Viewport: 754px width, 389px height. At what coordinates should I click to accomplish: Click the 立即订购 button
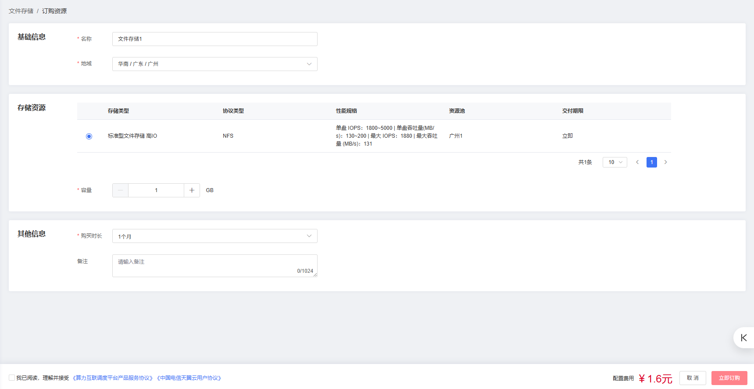pyautogui.click(x=729, y=378)
